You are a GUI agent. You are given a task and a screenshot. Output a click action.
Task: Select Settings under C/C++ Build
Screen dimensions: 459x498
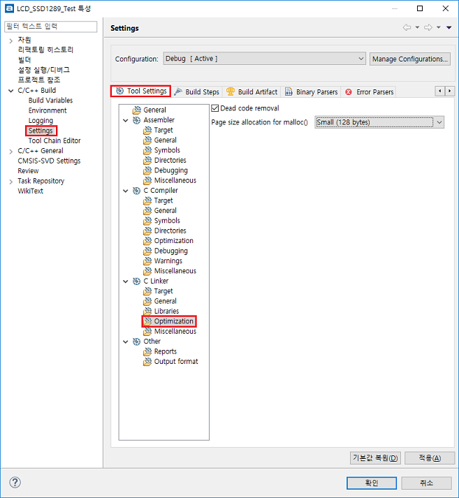click(x=41, y=131)
